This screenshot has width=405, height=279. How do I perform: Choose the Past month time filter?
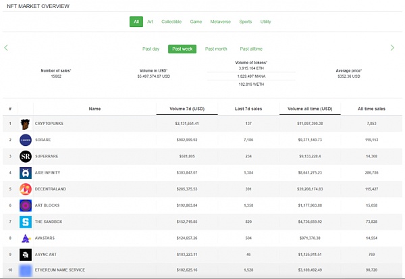point(216,49)
